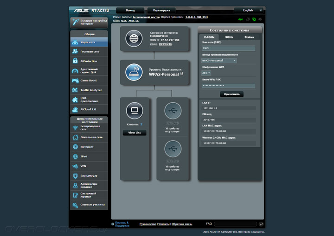Click the router security level icon

click(x=135, y=72)
